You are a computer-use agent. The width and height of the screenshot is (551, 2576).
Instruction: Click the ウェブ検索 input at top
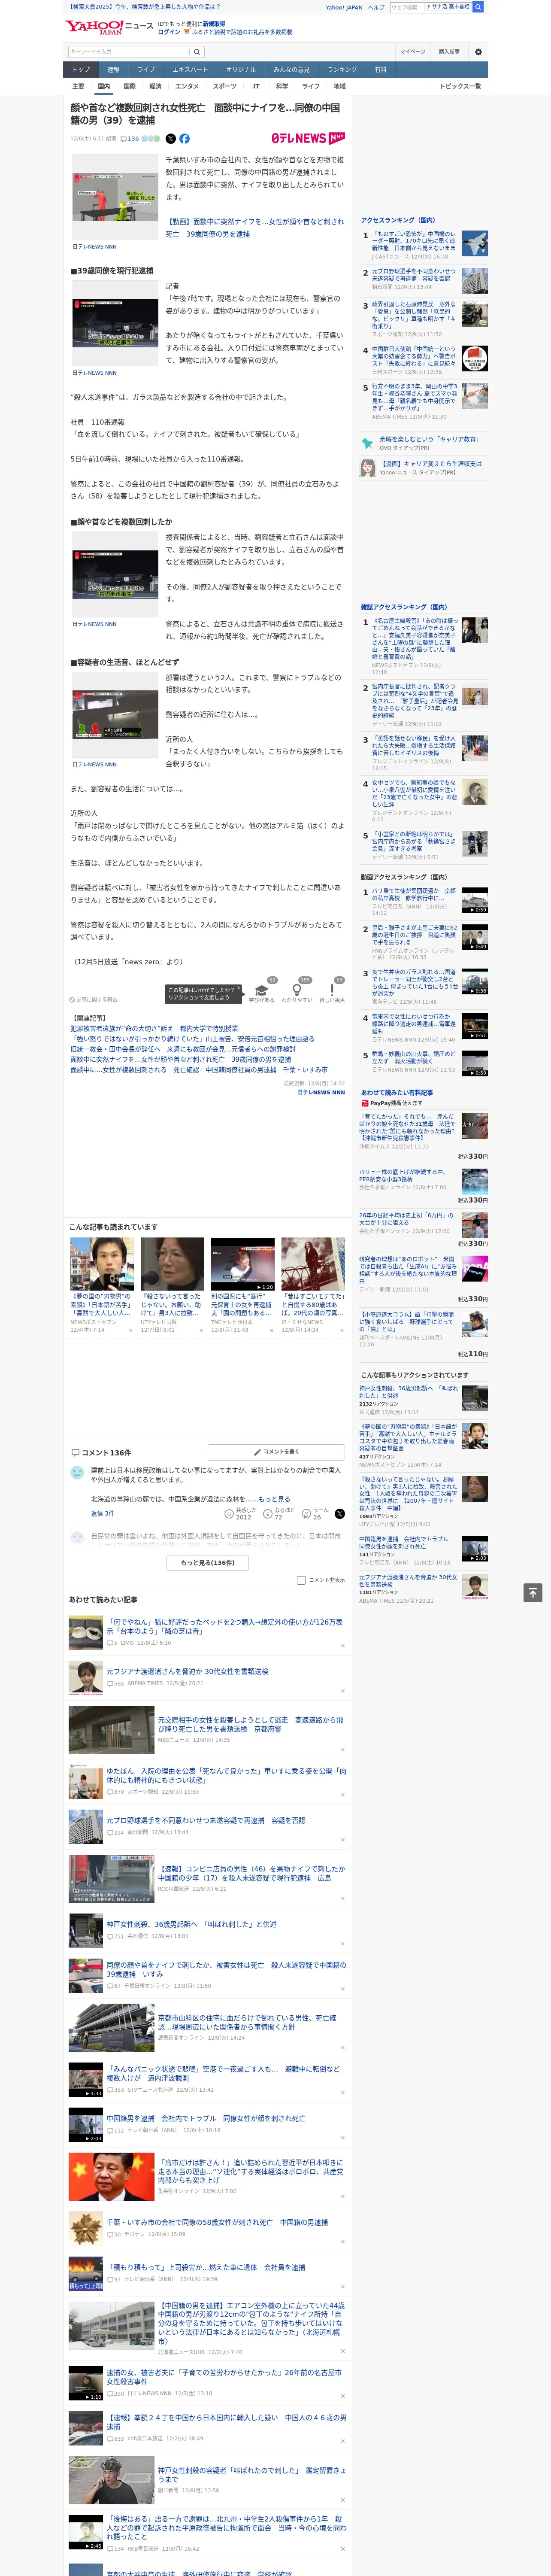tap(406, 7)
